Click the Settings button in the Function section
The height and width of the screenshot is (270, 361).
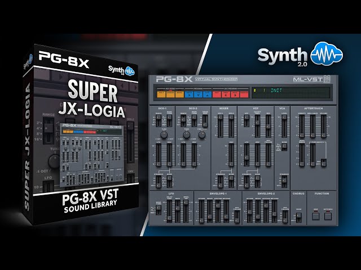(328, 216)
